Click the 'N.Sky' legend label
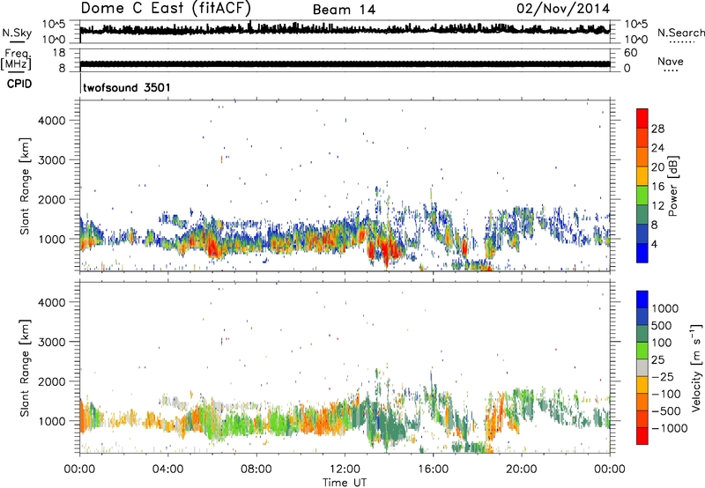This screenshot has width=705, height=488. pos(17,33)
